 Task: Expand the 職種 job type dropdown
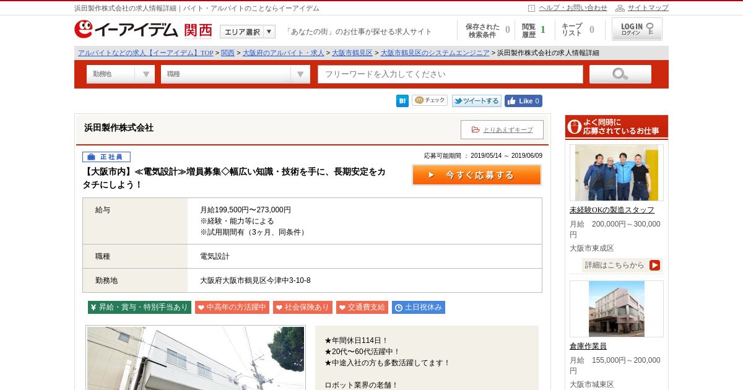235,74
